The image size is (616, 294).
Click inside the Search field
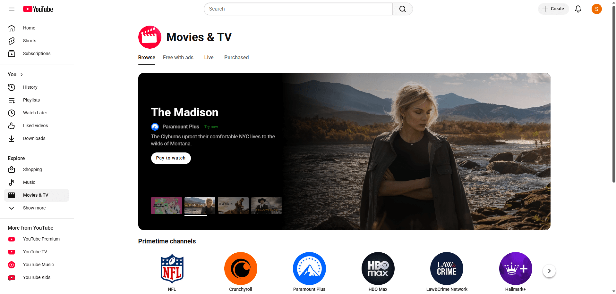pos(298,9)
